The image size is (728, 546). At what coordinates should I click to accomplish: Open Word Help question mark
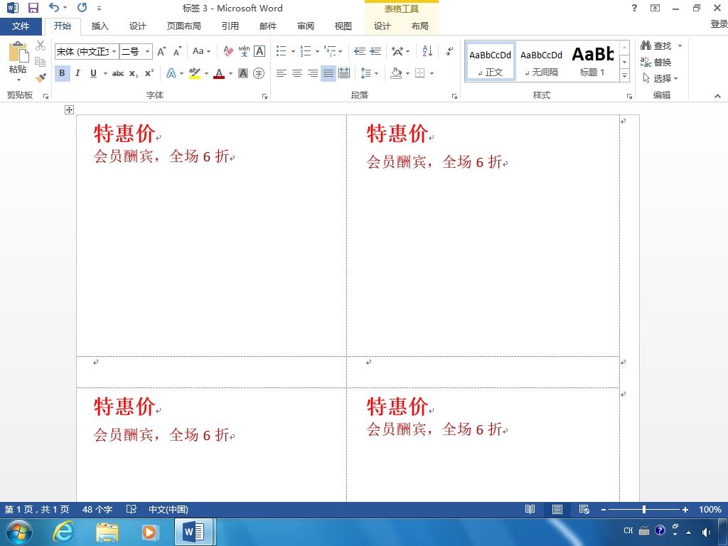634,8
